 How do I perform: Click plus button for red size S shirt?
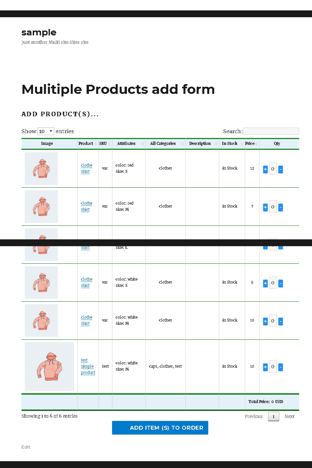(265, 169)
